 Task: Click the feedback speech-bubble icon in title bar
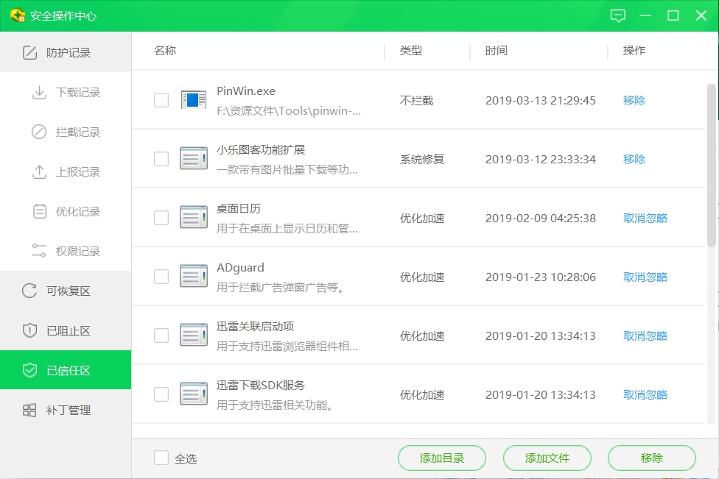(x=617, y=16)
